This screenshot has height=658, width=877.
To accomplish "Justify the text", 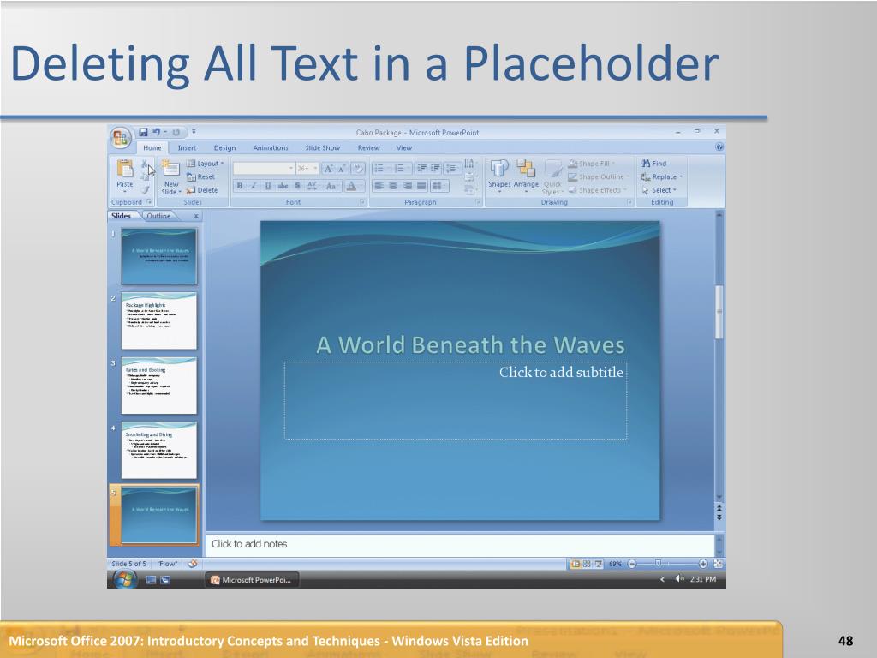I will pos(421,186).
